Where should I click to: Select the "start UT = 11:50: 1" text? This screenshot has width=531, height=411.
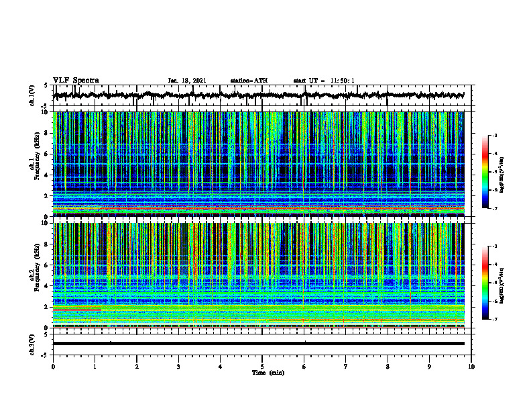coord(324,81)
